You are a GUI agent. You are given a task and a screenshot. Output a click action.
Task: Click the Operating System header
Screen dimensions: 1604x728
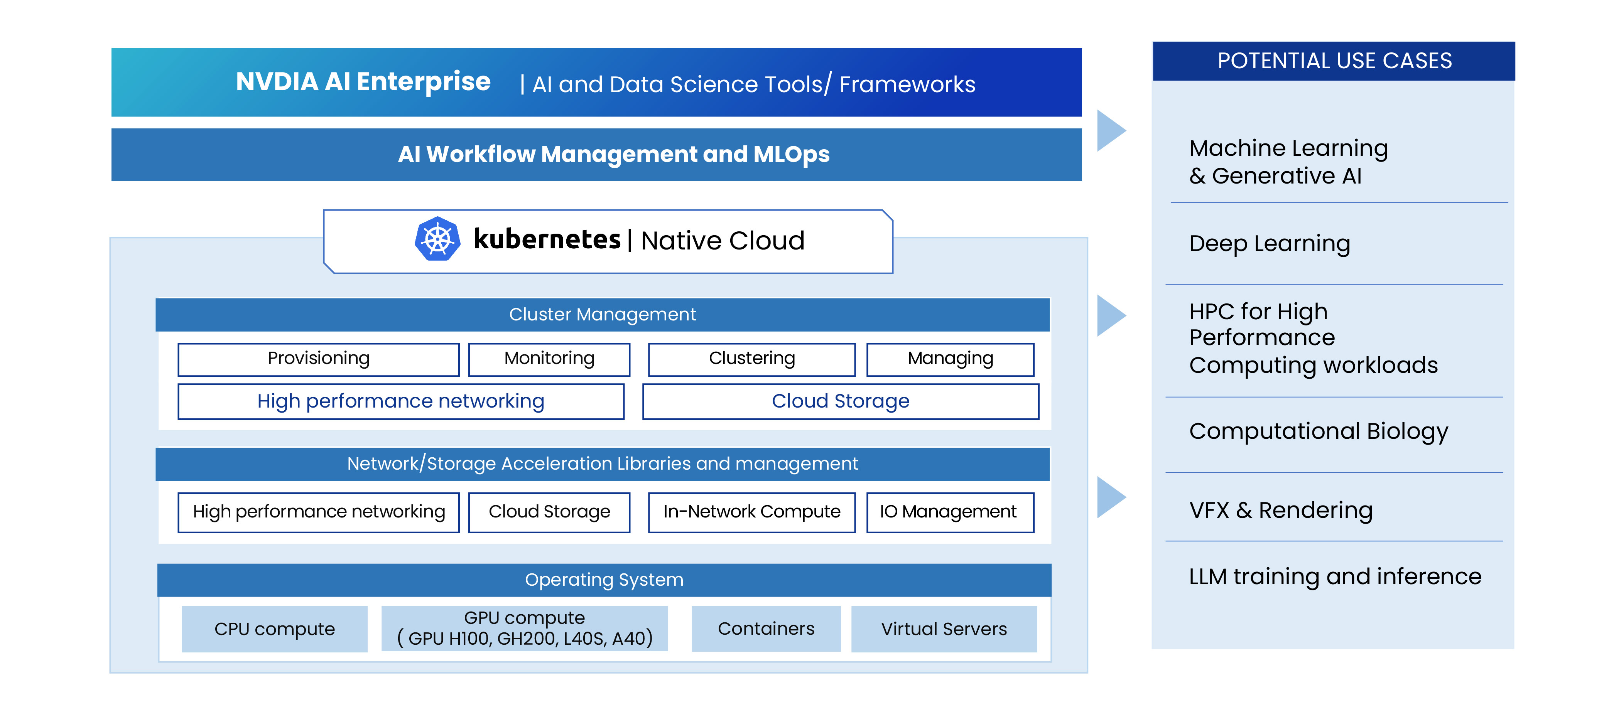click(x=603, y=580)
